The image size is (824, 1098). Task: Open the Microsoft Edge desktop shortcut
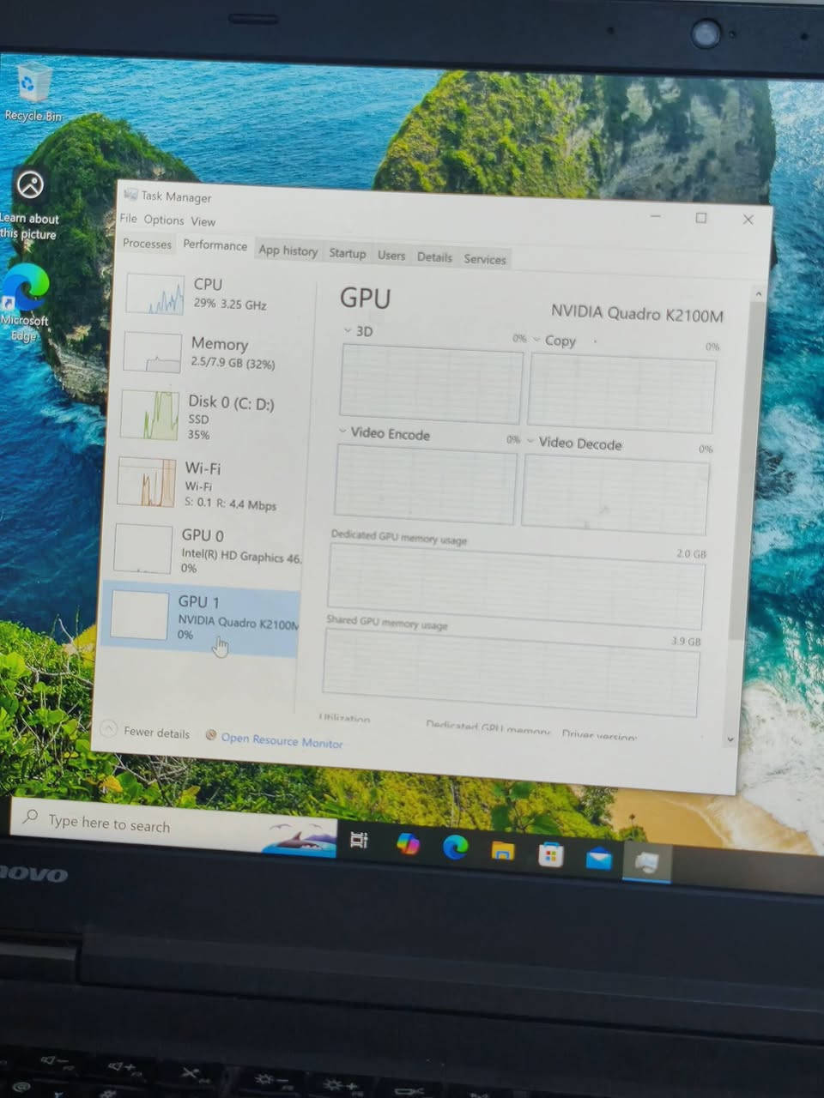(x=25, y=302)
